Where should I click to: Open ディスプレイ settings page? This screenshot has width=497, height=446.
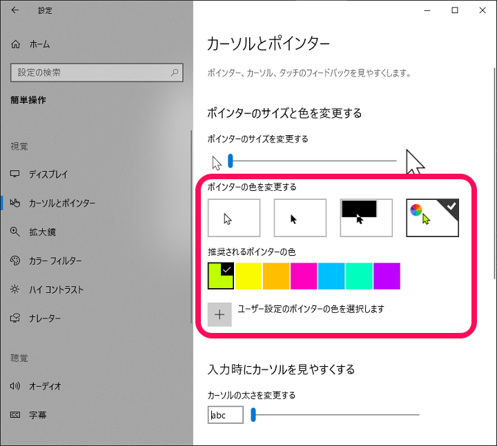(48, 174)
